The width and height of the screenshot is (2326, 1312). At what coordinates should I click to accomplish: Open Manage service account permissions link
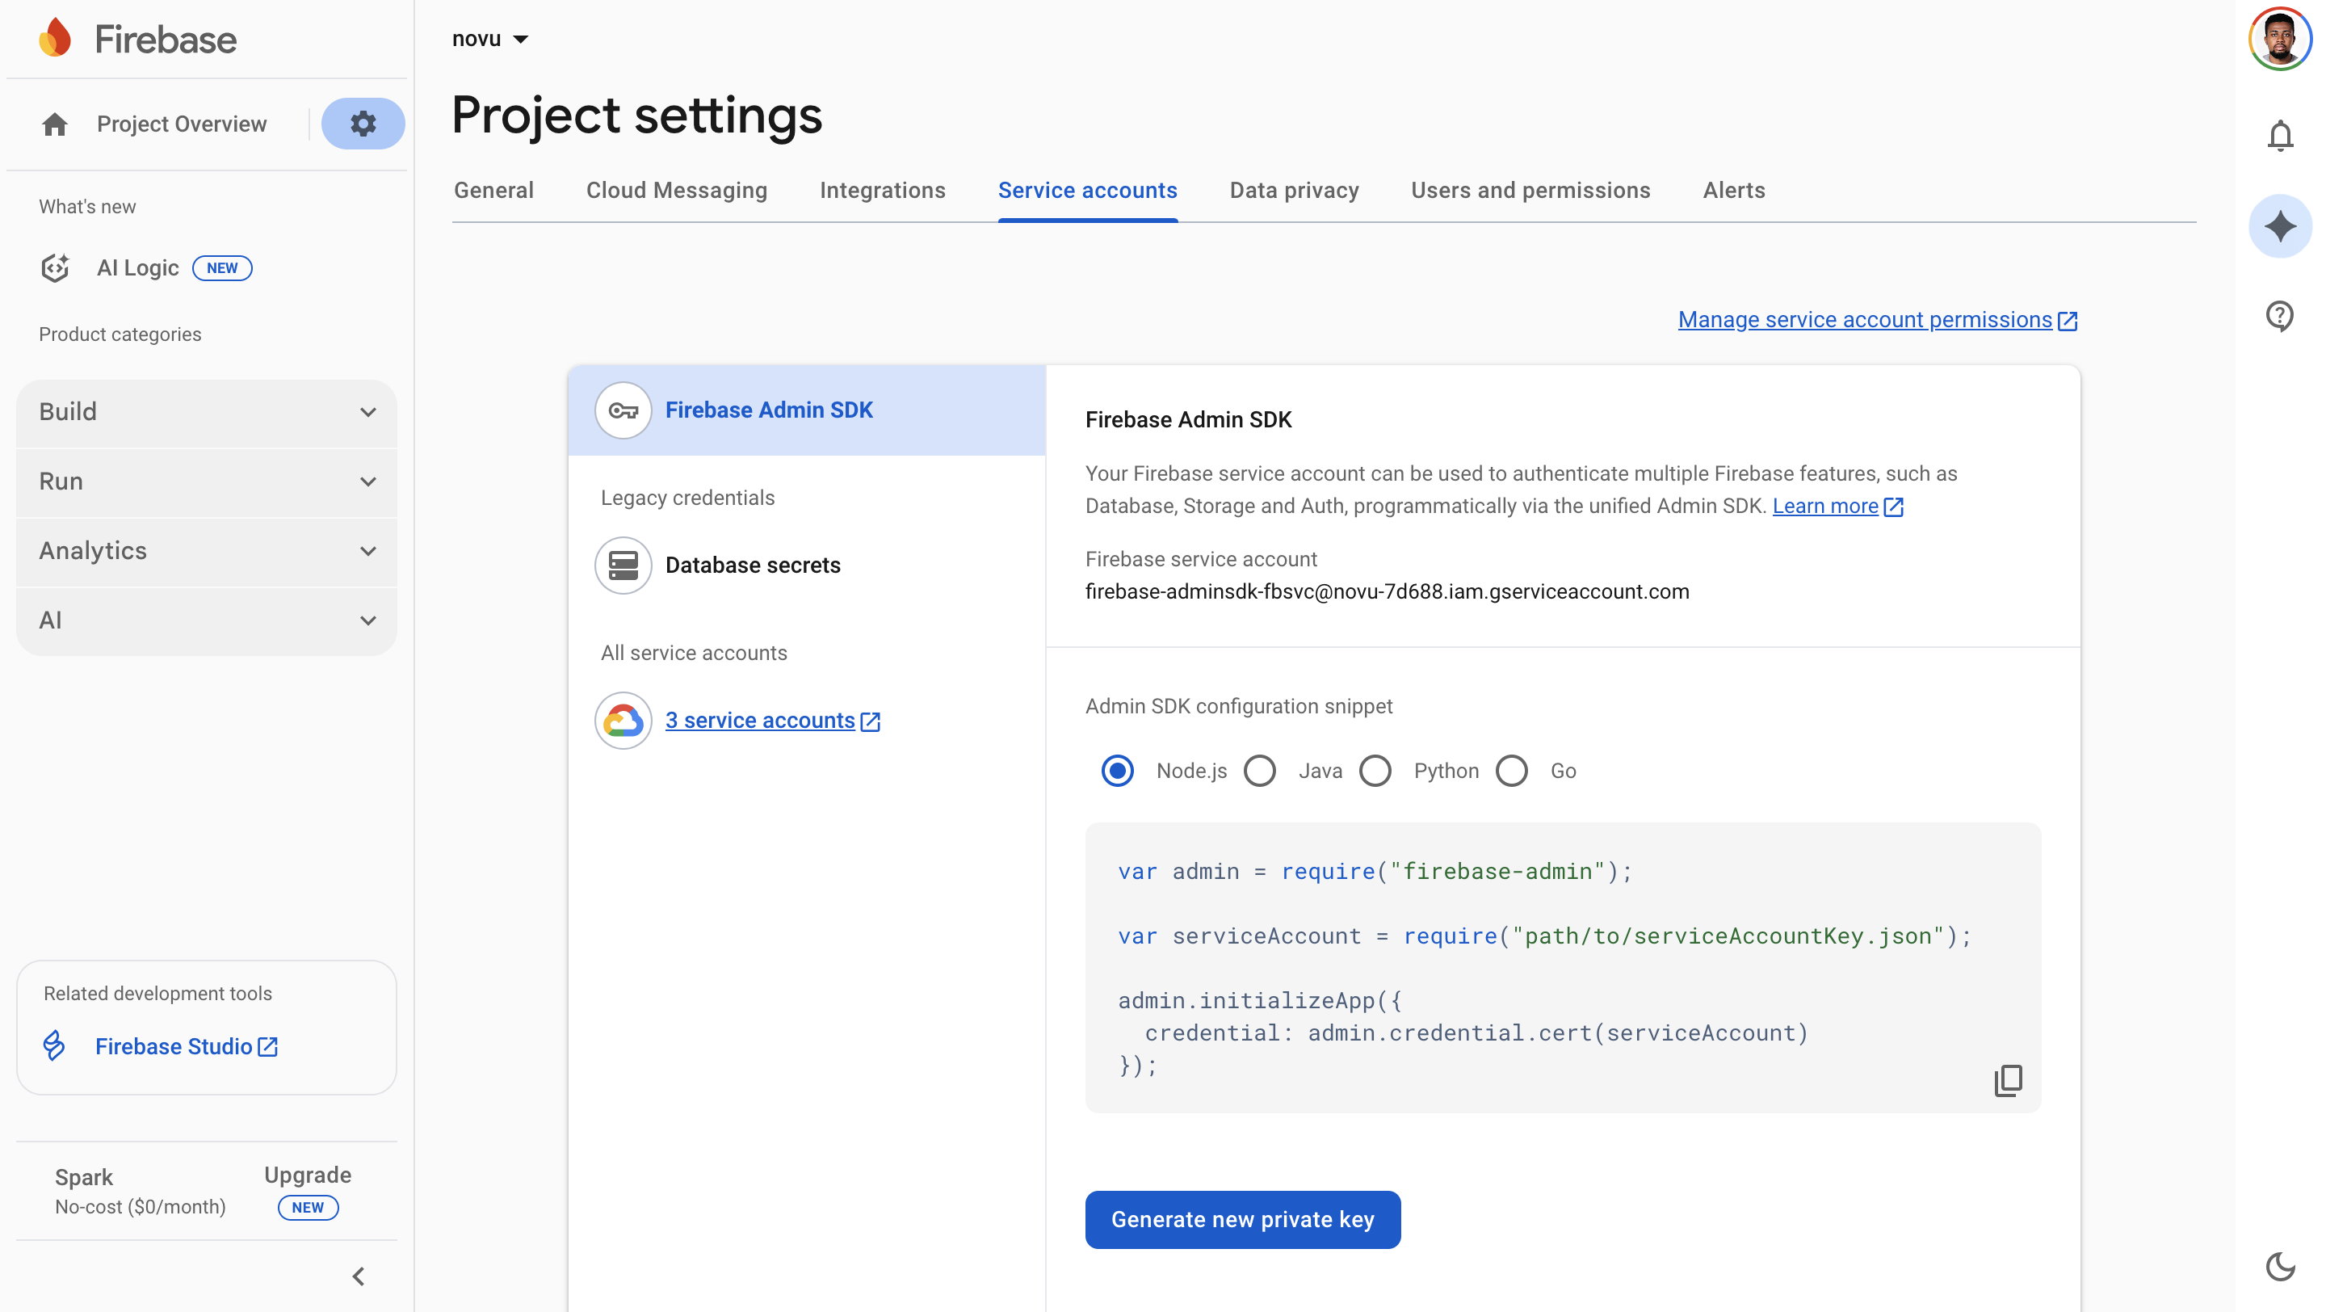click(1866, 319)
